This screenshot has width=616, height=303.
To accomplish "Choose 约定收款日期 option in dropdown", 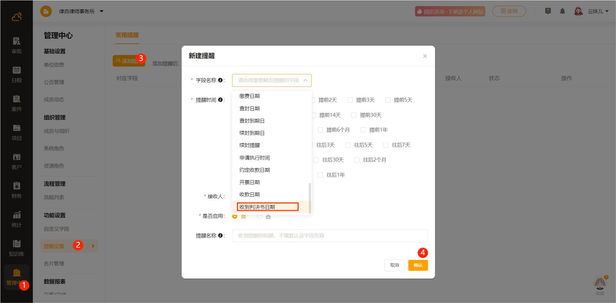I will tap(255, 170).
